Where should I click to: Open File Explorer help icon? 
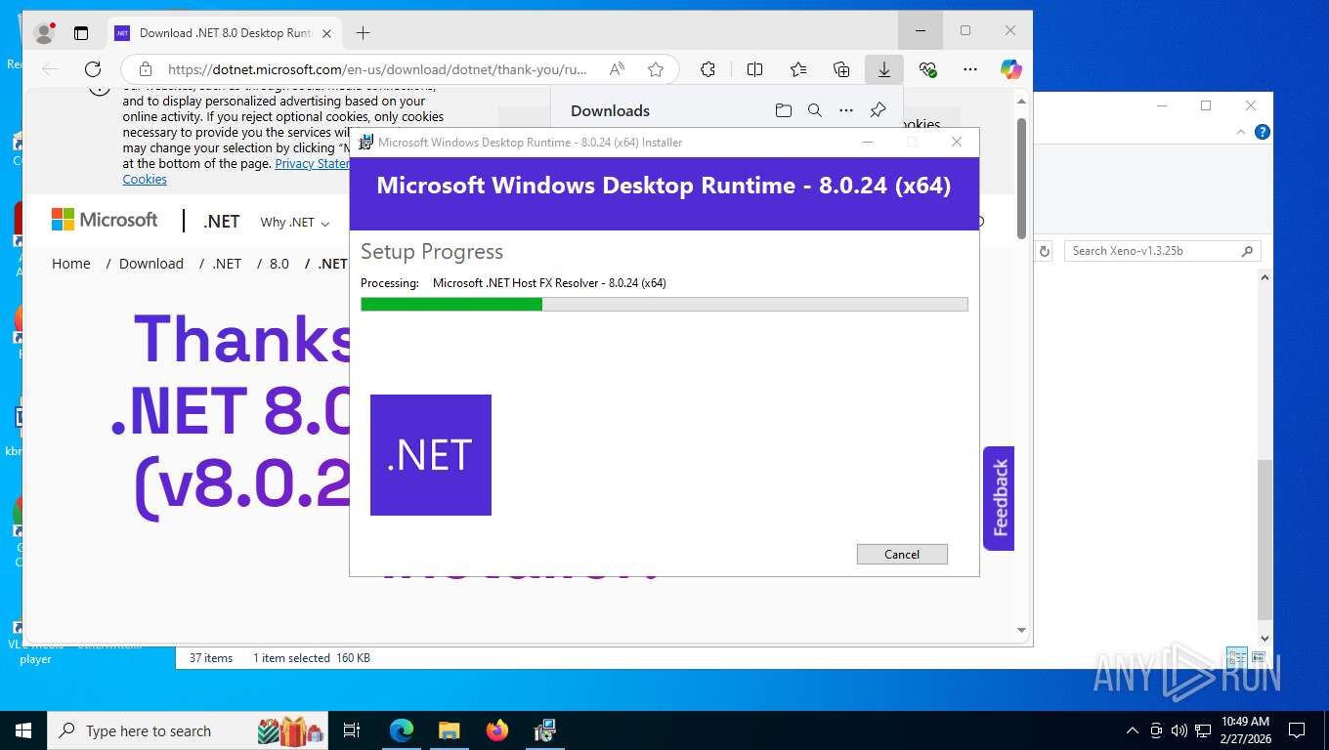pyautogui.click(x=1263, y=132)
